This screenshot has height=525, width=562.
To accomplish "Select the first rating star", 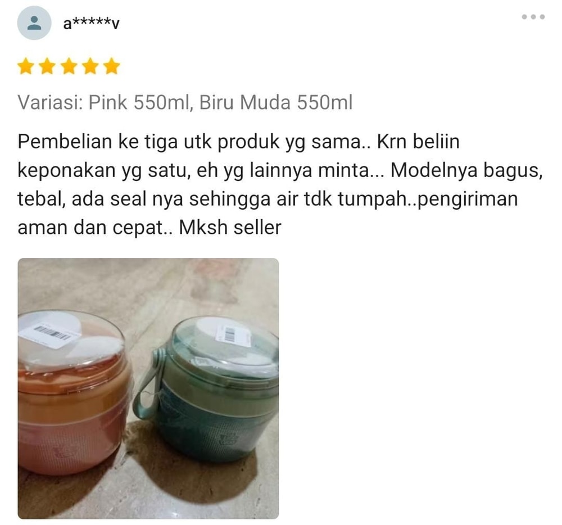I will pos(25,66).
